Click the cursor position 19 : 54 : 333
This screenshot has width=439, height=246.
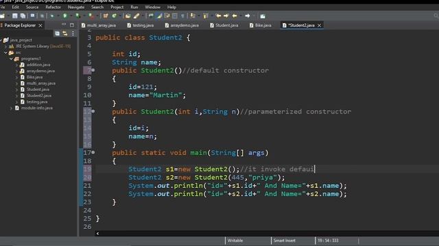328,241
